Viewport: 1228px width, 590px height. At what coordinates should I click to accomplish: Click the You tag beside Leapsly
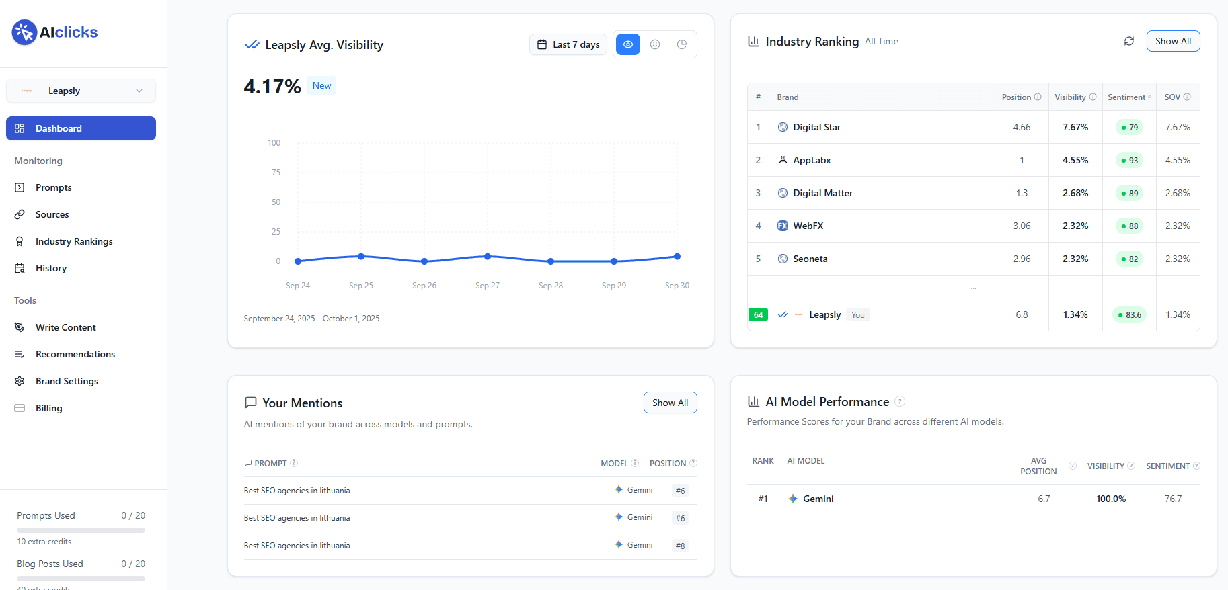pyautogui.click(x=858, y=314)
